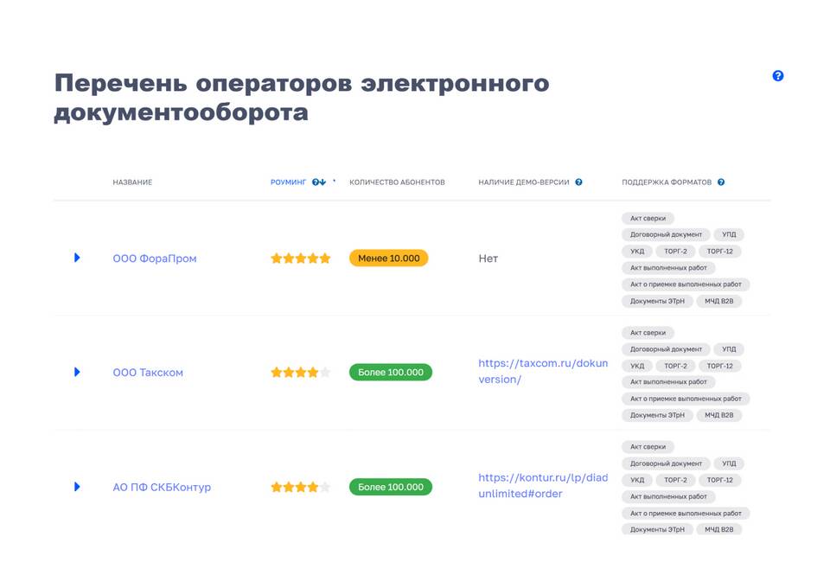
Task: Click the sort arrow in Роуминг column
Action: click(x=323, y=182)
